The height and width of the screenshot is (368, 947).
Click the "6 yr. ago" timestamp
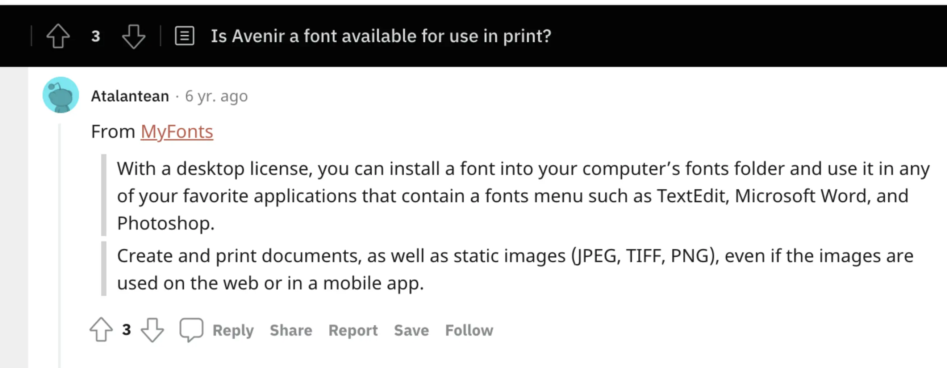coord(217,96)
